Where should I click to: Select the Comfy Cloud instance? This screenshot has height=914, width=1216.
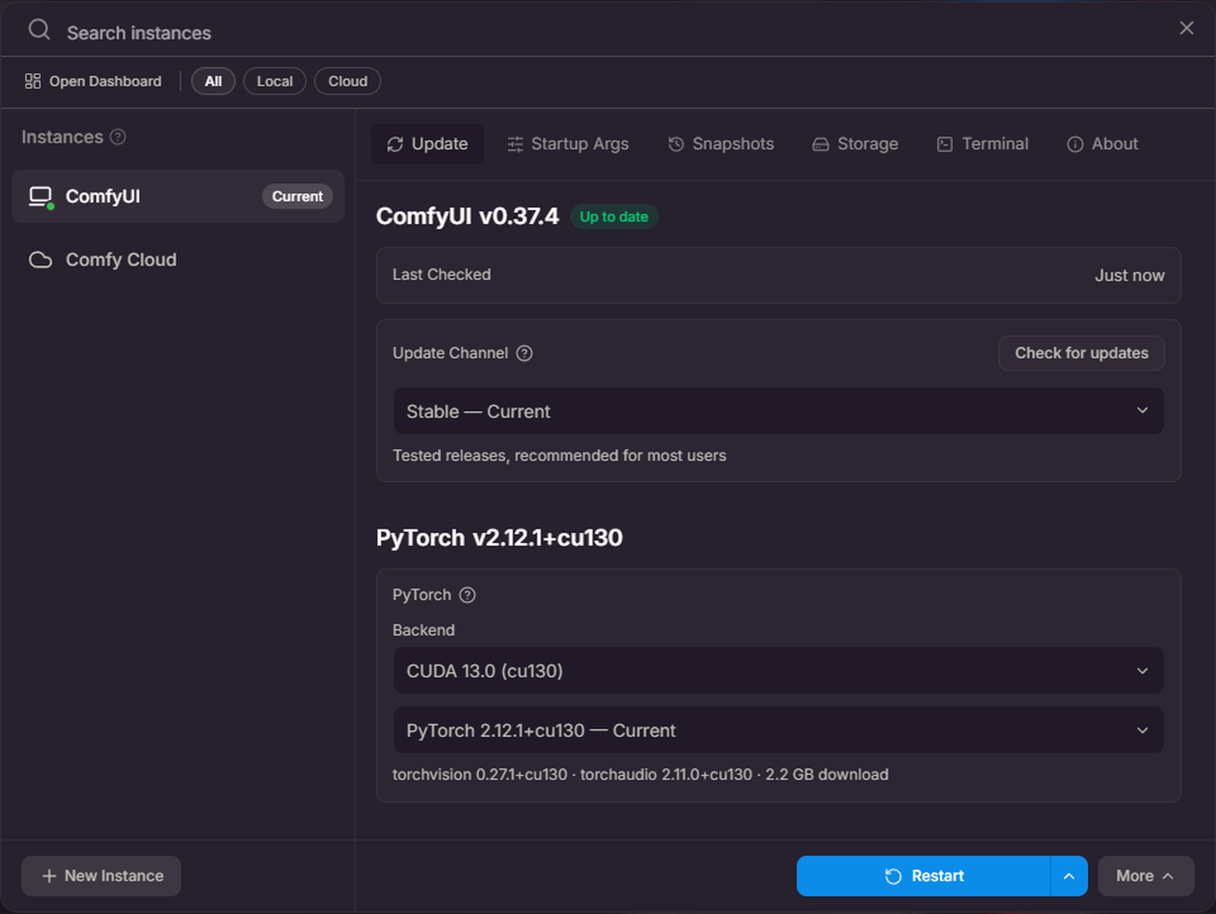[x=178, y=260]
